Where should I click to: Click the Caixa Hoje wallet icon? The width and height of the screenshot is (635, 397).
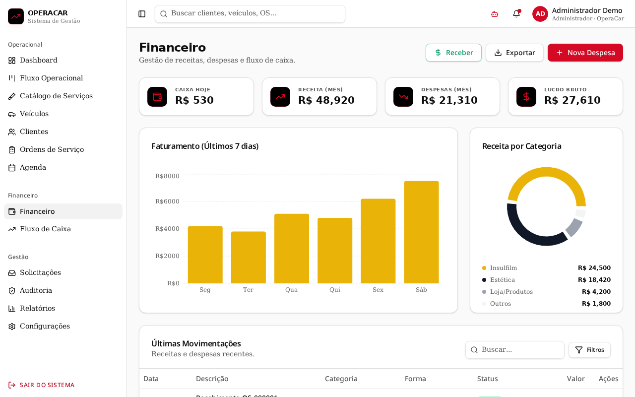coord(157,97)
